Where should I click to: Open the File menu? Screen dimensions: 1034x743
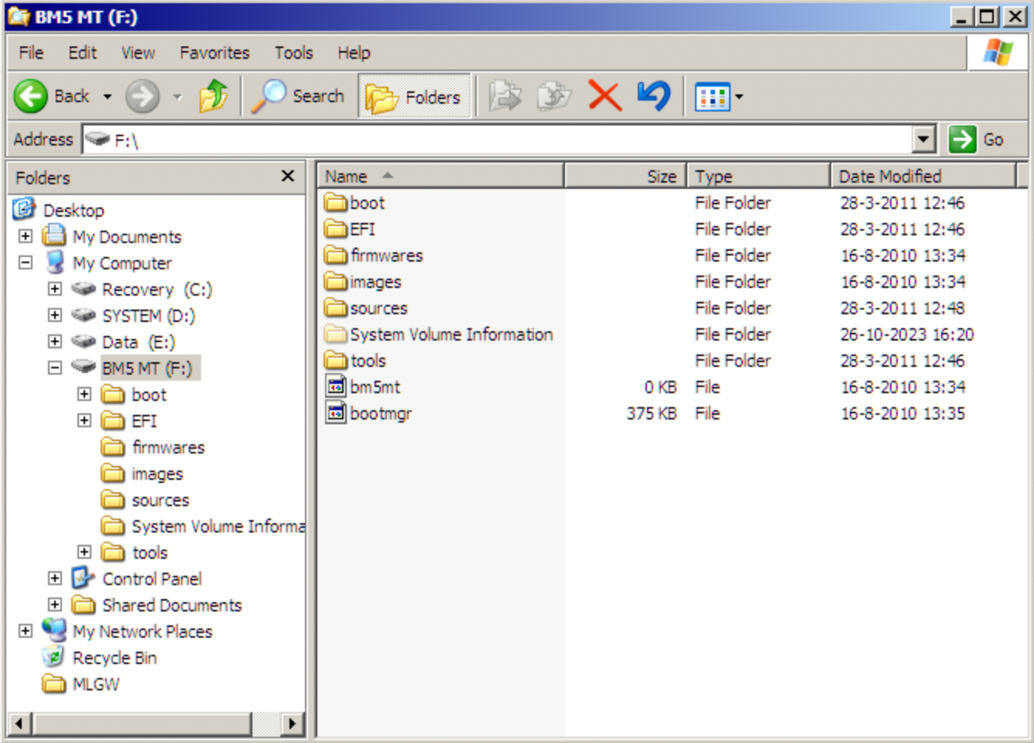coord(31,53)
